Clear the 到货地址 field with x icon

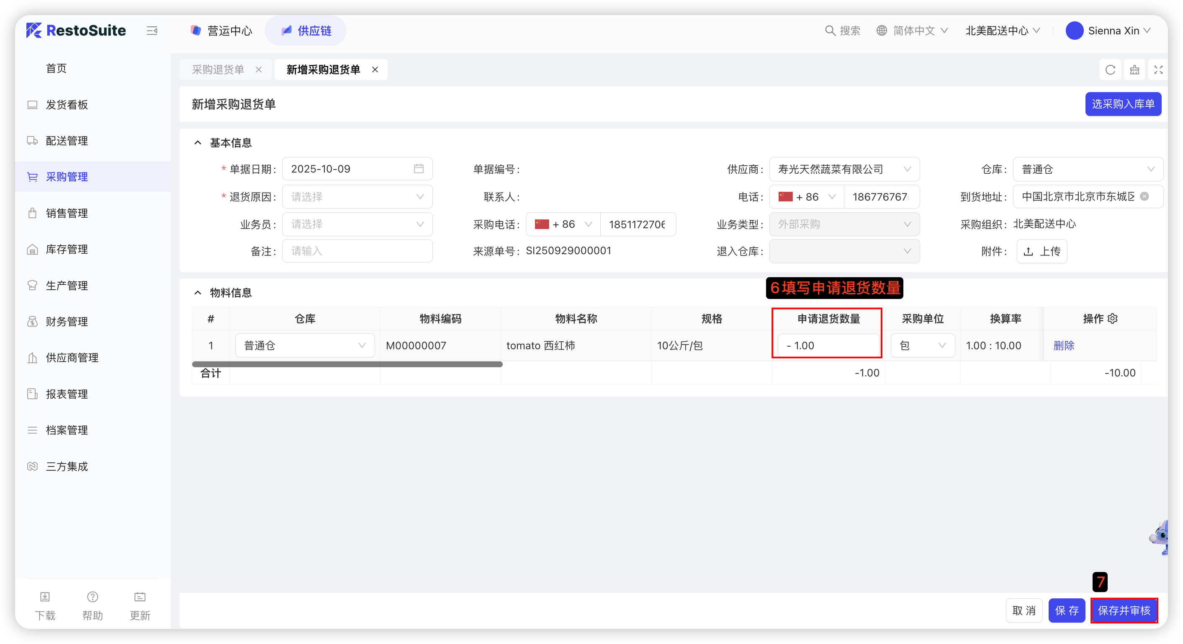click(1144, 197)
